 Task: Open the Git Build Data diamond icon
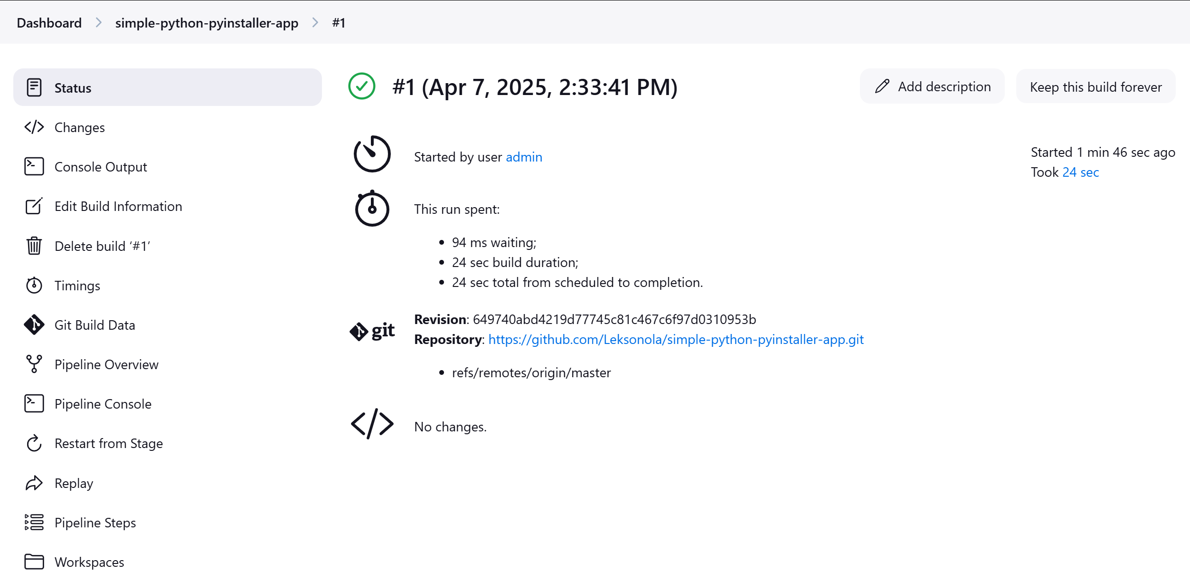click(x=34, y=325)
